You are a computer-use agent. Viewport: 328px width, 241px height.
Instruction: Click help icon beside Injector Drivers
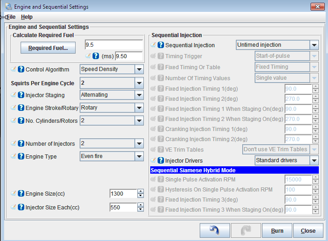point(161,160)
